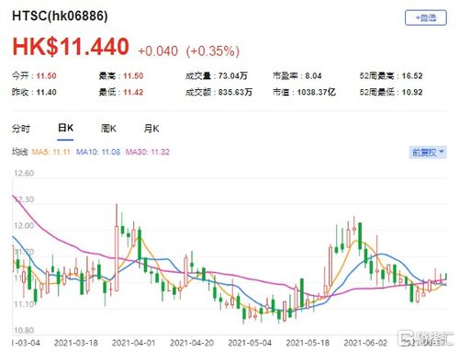The width and height of the screenshot is (459, 352).
Task: Click the 最低 11.42 daily low
Action: (121, 92)
